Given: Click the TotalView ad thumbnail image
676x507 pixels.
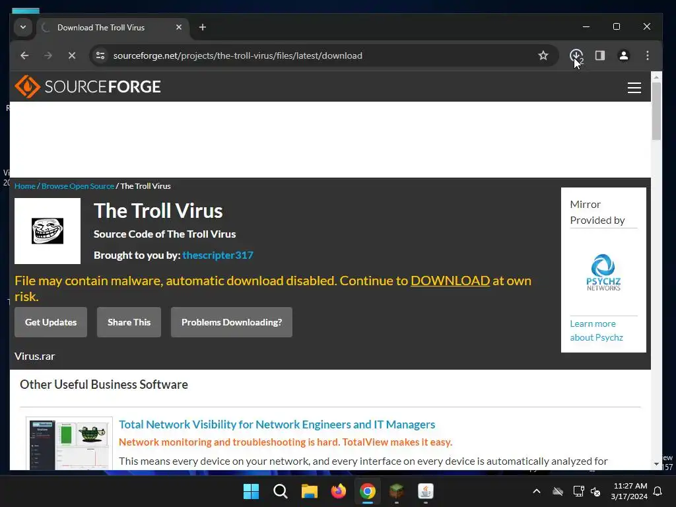Looking at the screenshot, I should (69, 444).
